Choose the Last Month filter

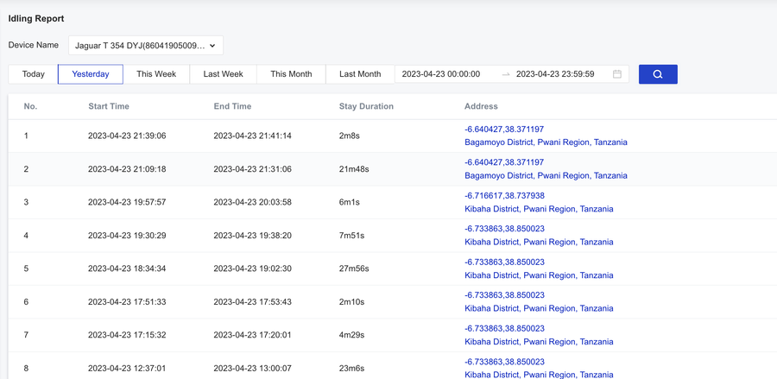[x=360, y=74]
